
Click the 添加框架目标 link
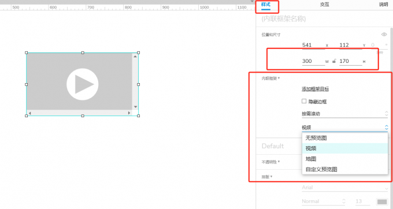point(316,89)
